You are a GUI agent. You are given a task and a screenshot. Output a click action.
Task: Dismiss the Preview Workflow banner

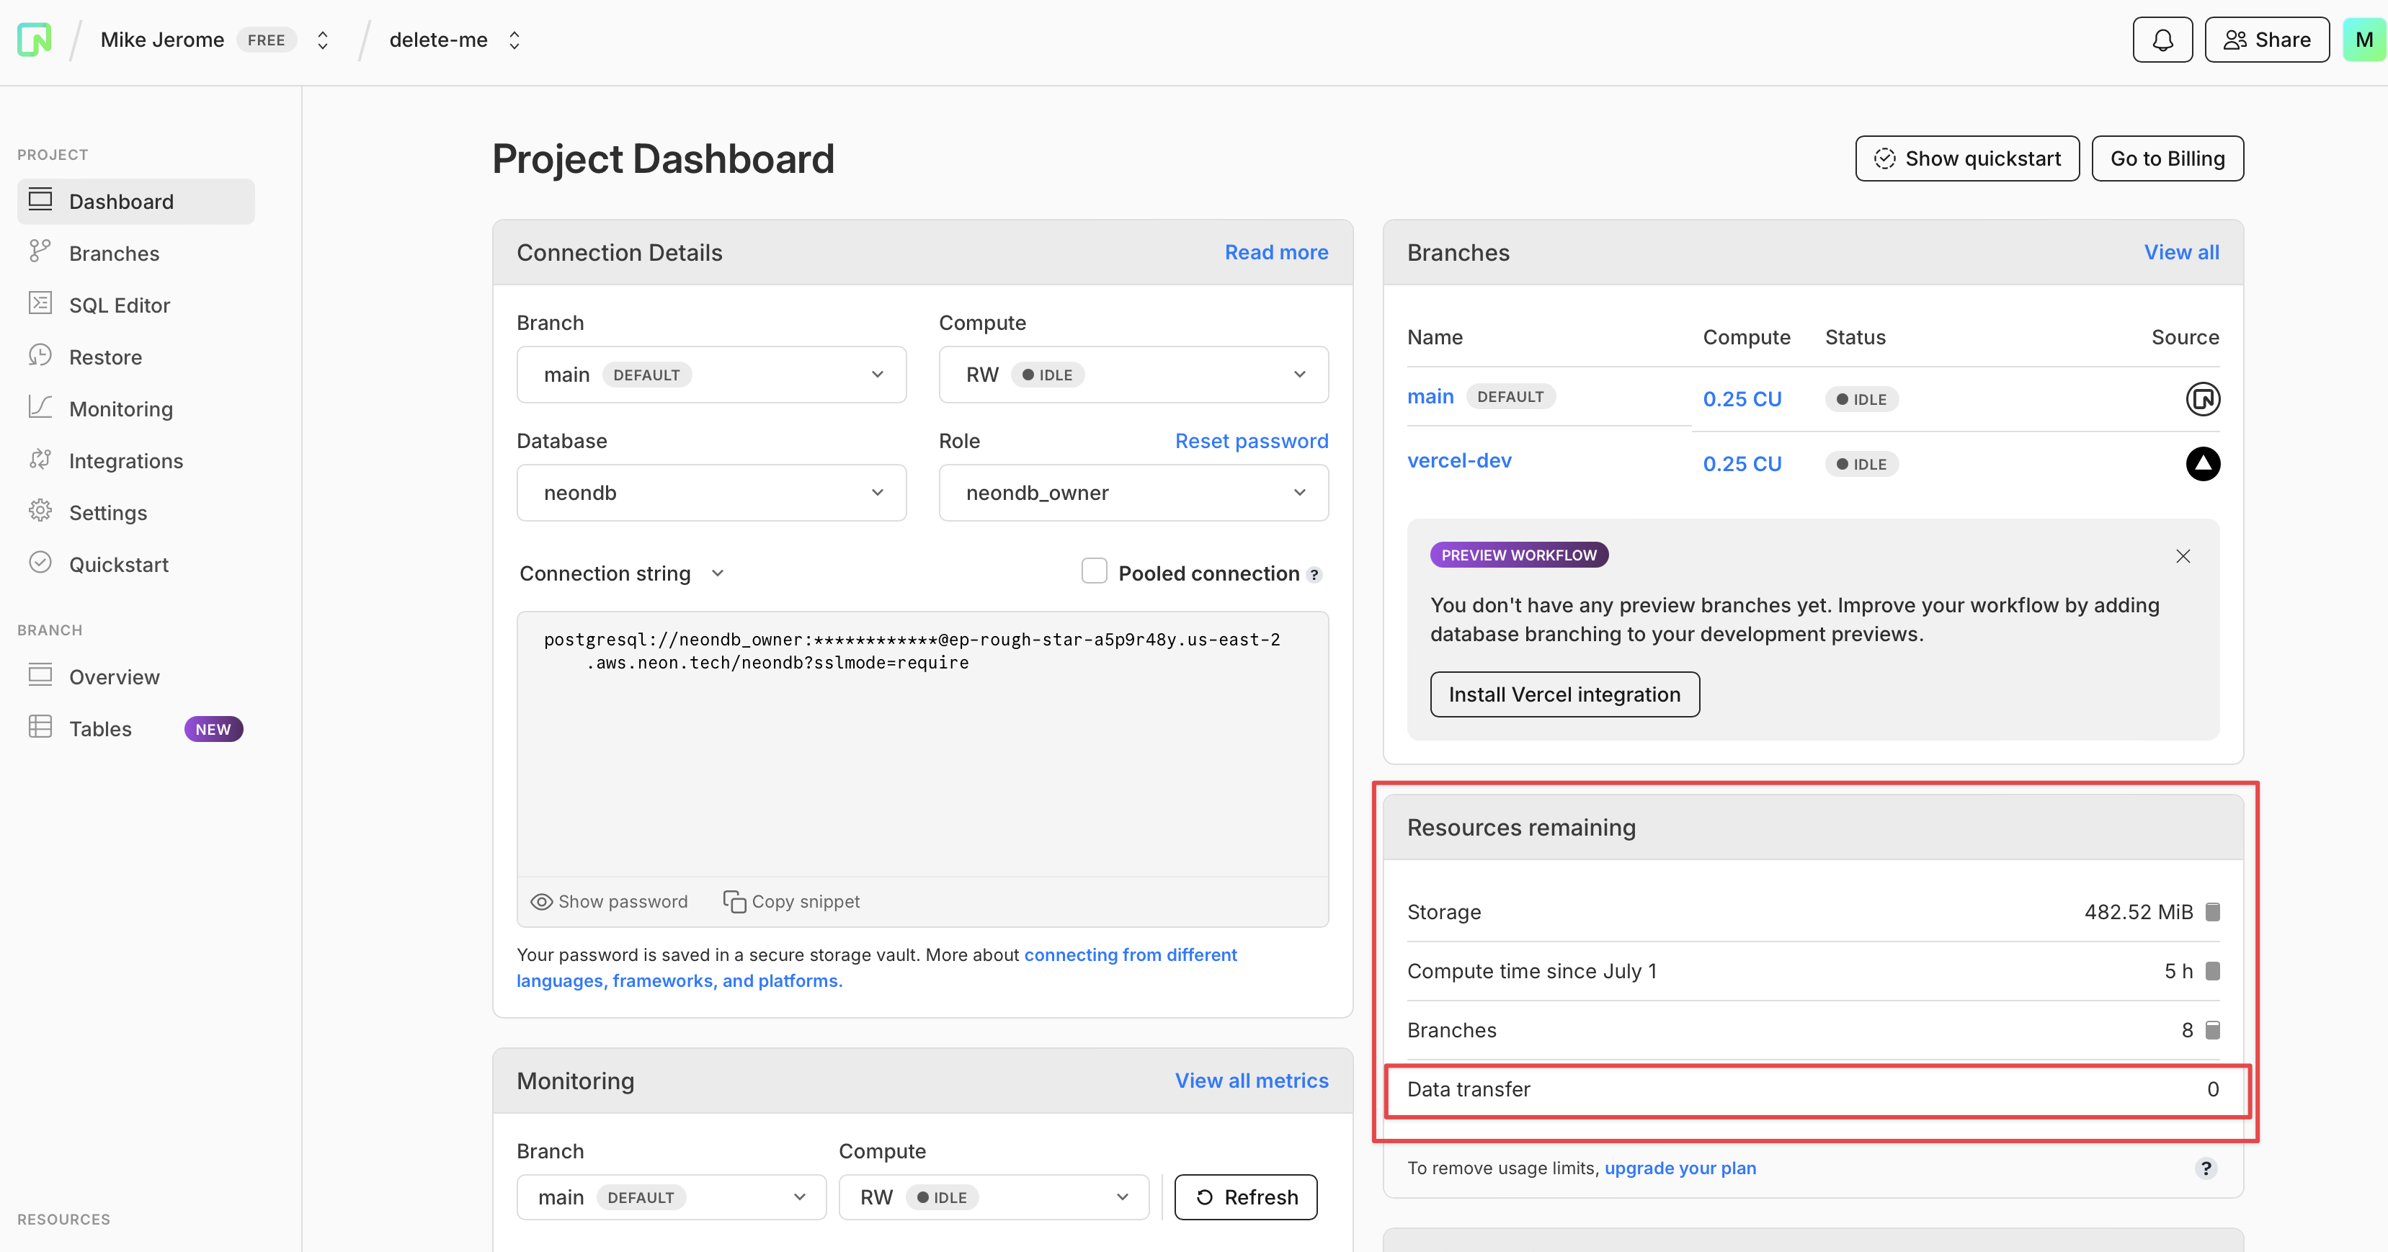(x=2182, y=556)
